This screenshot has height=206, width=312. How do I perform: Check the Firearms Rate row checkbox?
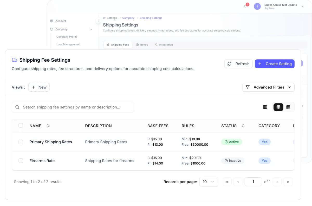(21, 161)
